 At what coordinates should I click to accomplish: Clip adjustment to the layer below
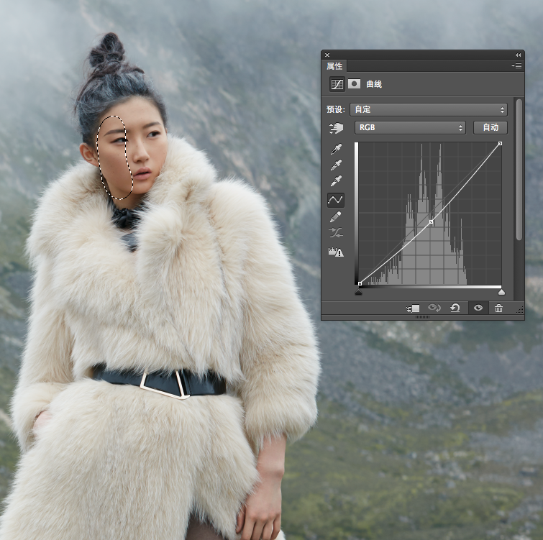pyautogui.click(x=413, y=308)
